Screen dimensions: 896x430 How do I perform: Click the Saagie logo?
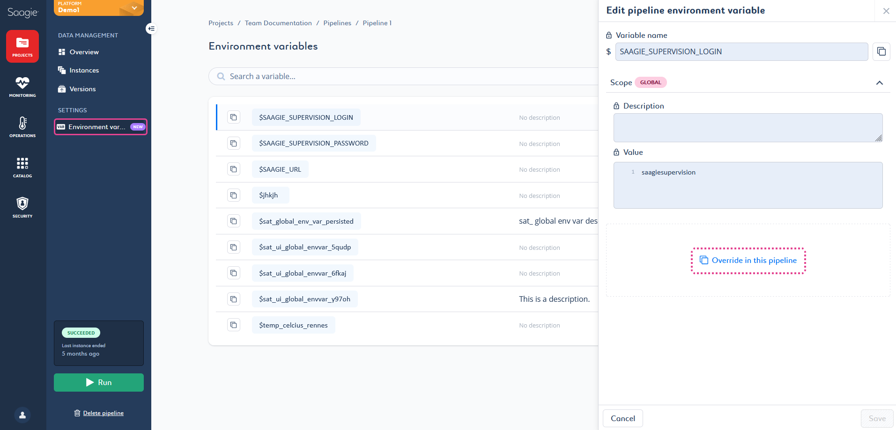(x=22, y=13)
